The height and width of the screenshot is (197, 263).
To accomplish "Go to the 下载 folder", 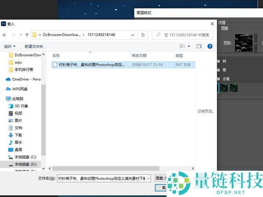I will click(18, 135).
